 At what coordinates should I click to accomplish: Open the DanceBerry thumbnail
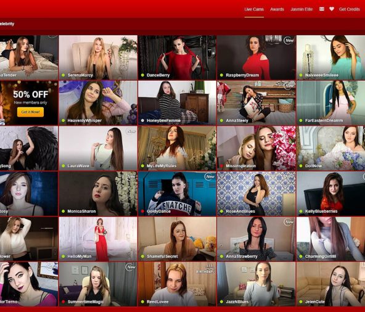tap(177, 57)
